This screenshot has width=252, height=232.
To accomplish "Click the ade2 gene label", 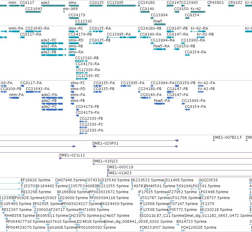I will (x=45, y=3).
